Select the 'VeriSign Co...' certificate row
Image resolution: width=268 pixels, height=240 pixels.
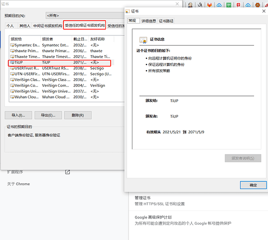click(x=62, y=85)
